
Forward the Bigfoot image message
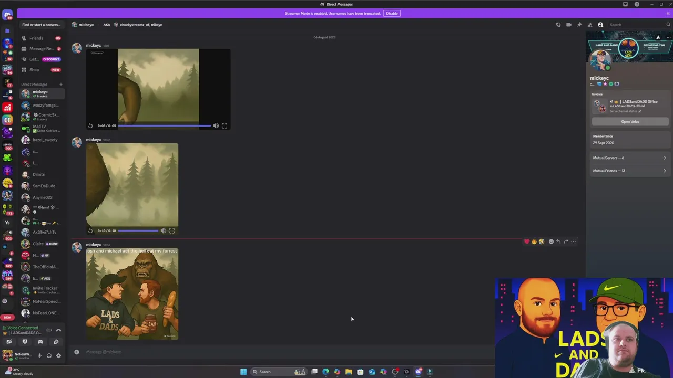[566, 241]
